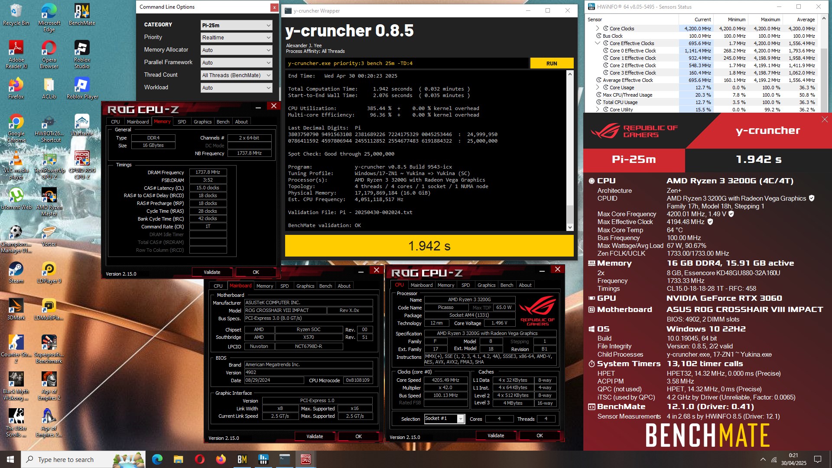Expand Core Usage row in HWiNFO

click(x=598, y=88)
